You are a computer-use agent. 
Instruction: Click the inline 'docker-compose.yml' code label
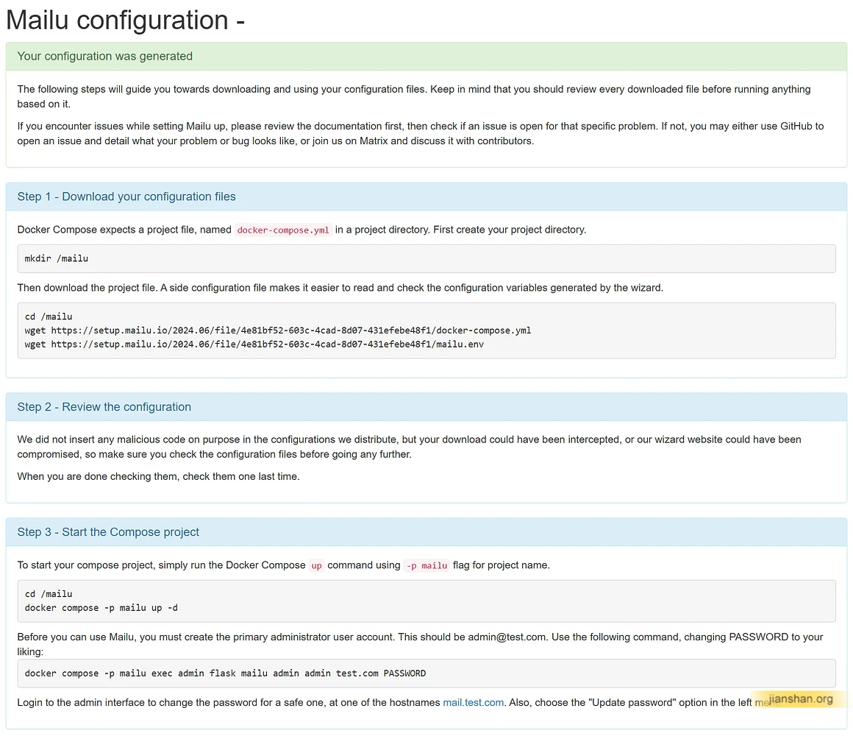tap(283, 230)
